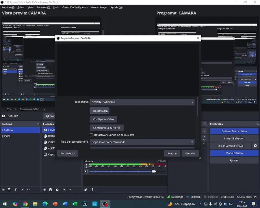The width and height of the screenshot is (260, 208).
Task: Move the scene down with the Escenas down arrow
Action: click(x=29, y=190)
